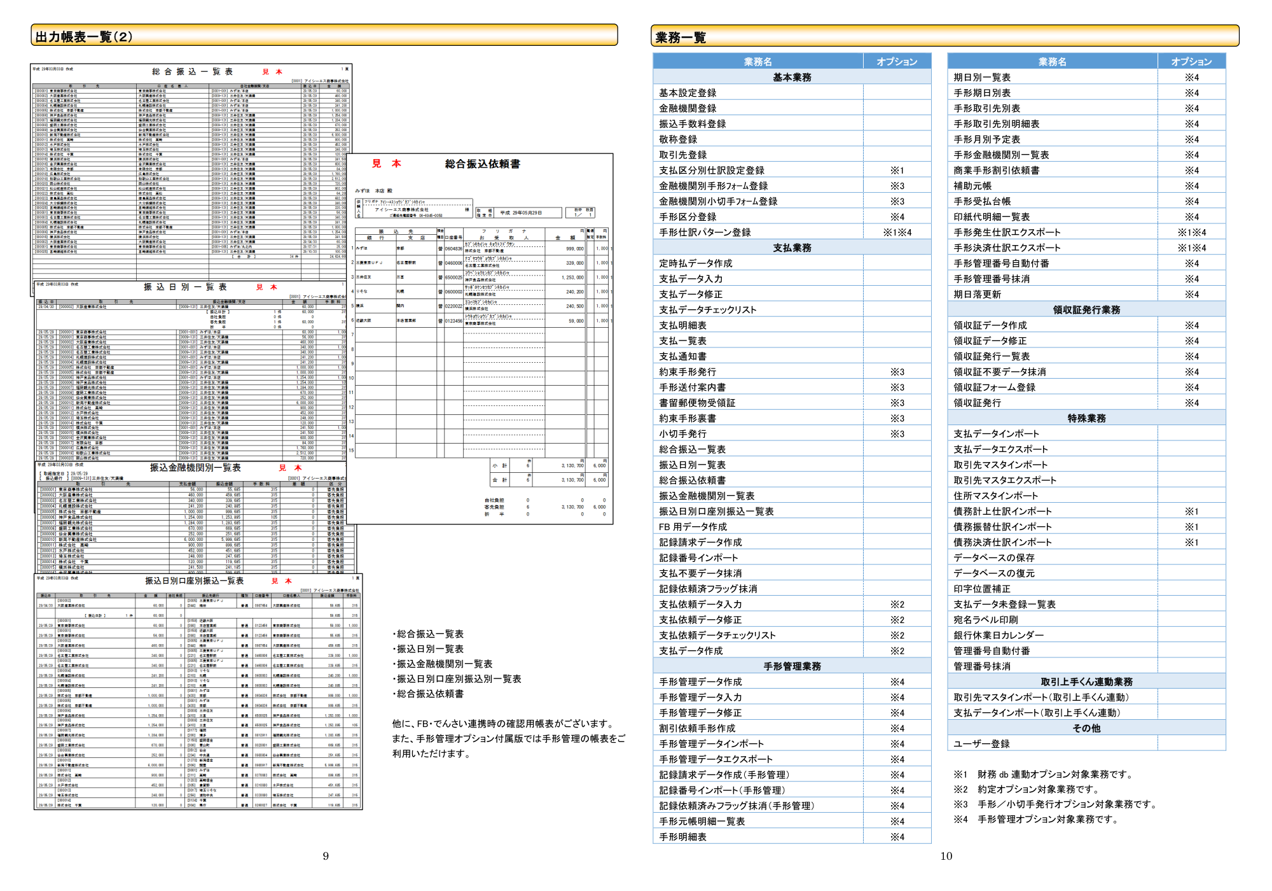Select the 領収証不要データ抹消 row
1272x891 pixels.
tap(1086, 372)
